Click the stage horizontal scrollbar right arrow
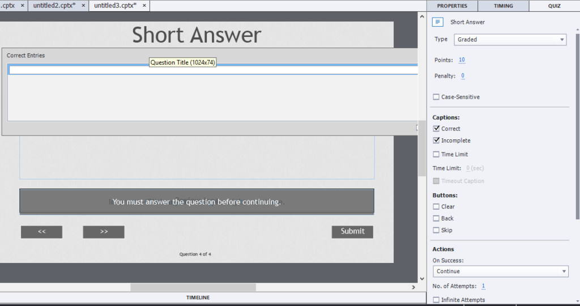 413,287
